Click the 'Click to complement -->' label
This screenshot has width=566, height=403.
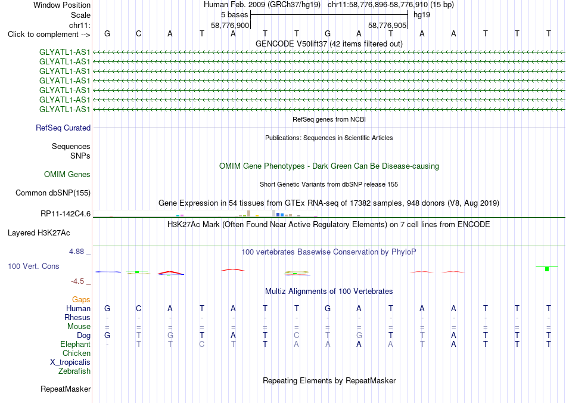(x=49, y=35)
